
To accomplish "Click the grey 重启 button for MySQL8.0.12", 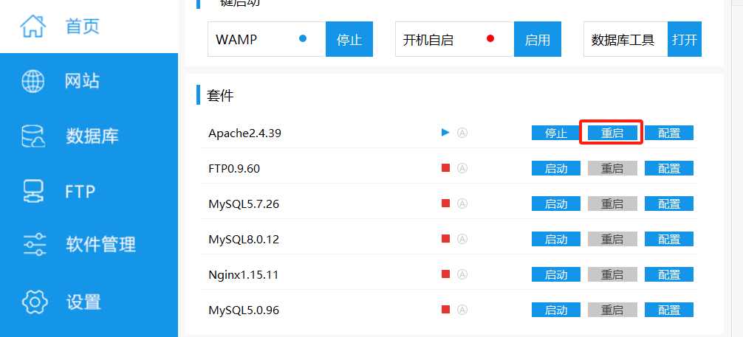I will [612, 239].
